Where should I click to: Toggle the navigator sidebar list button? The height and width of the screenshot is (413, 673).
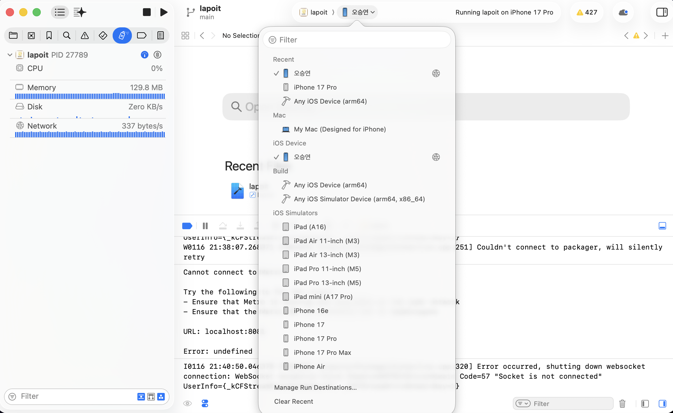click(60, 12)
